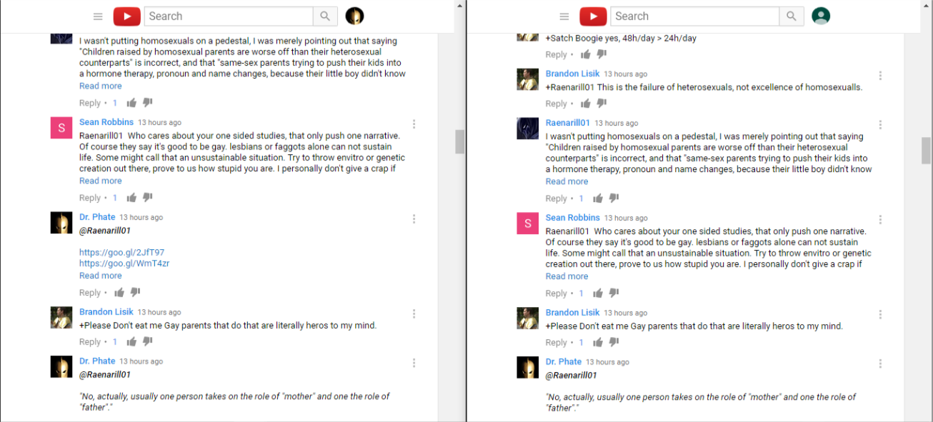
Task: Open the hamburger guide menu in left window
Action: [98, 16]
